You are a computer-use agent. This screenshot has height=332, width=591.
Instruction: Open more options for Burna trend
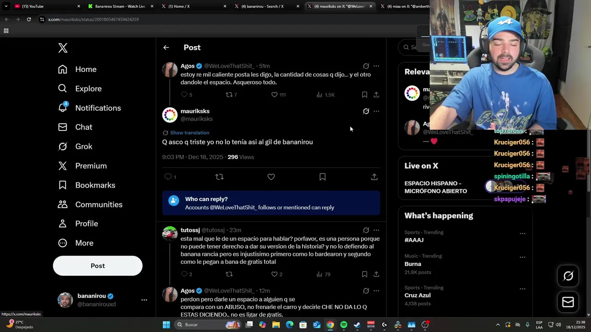coord(522,257)
